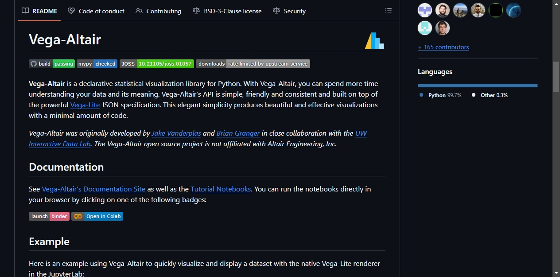Click the build passing badge

coord(52,64)
